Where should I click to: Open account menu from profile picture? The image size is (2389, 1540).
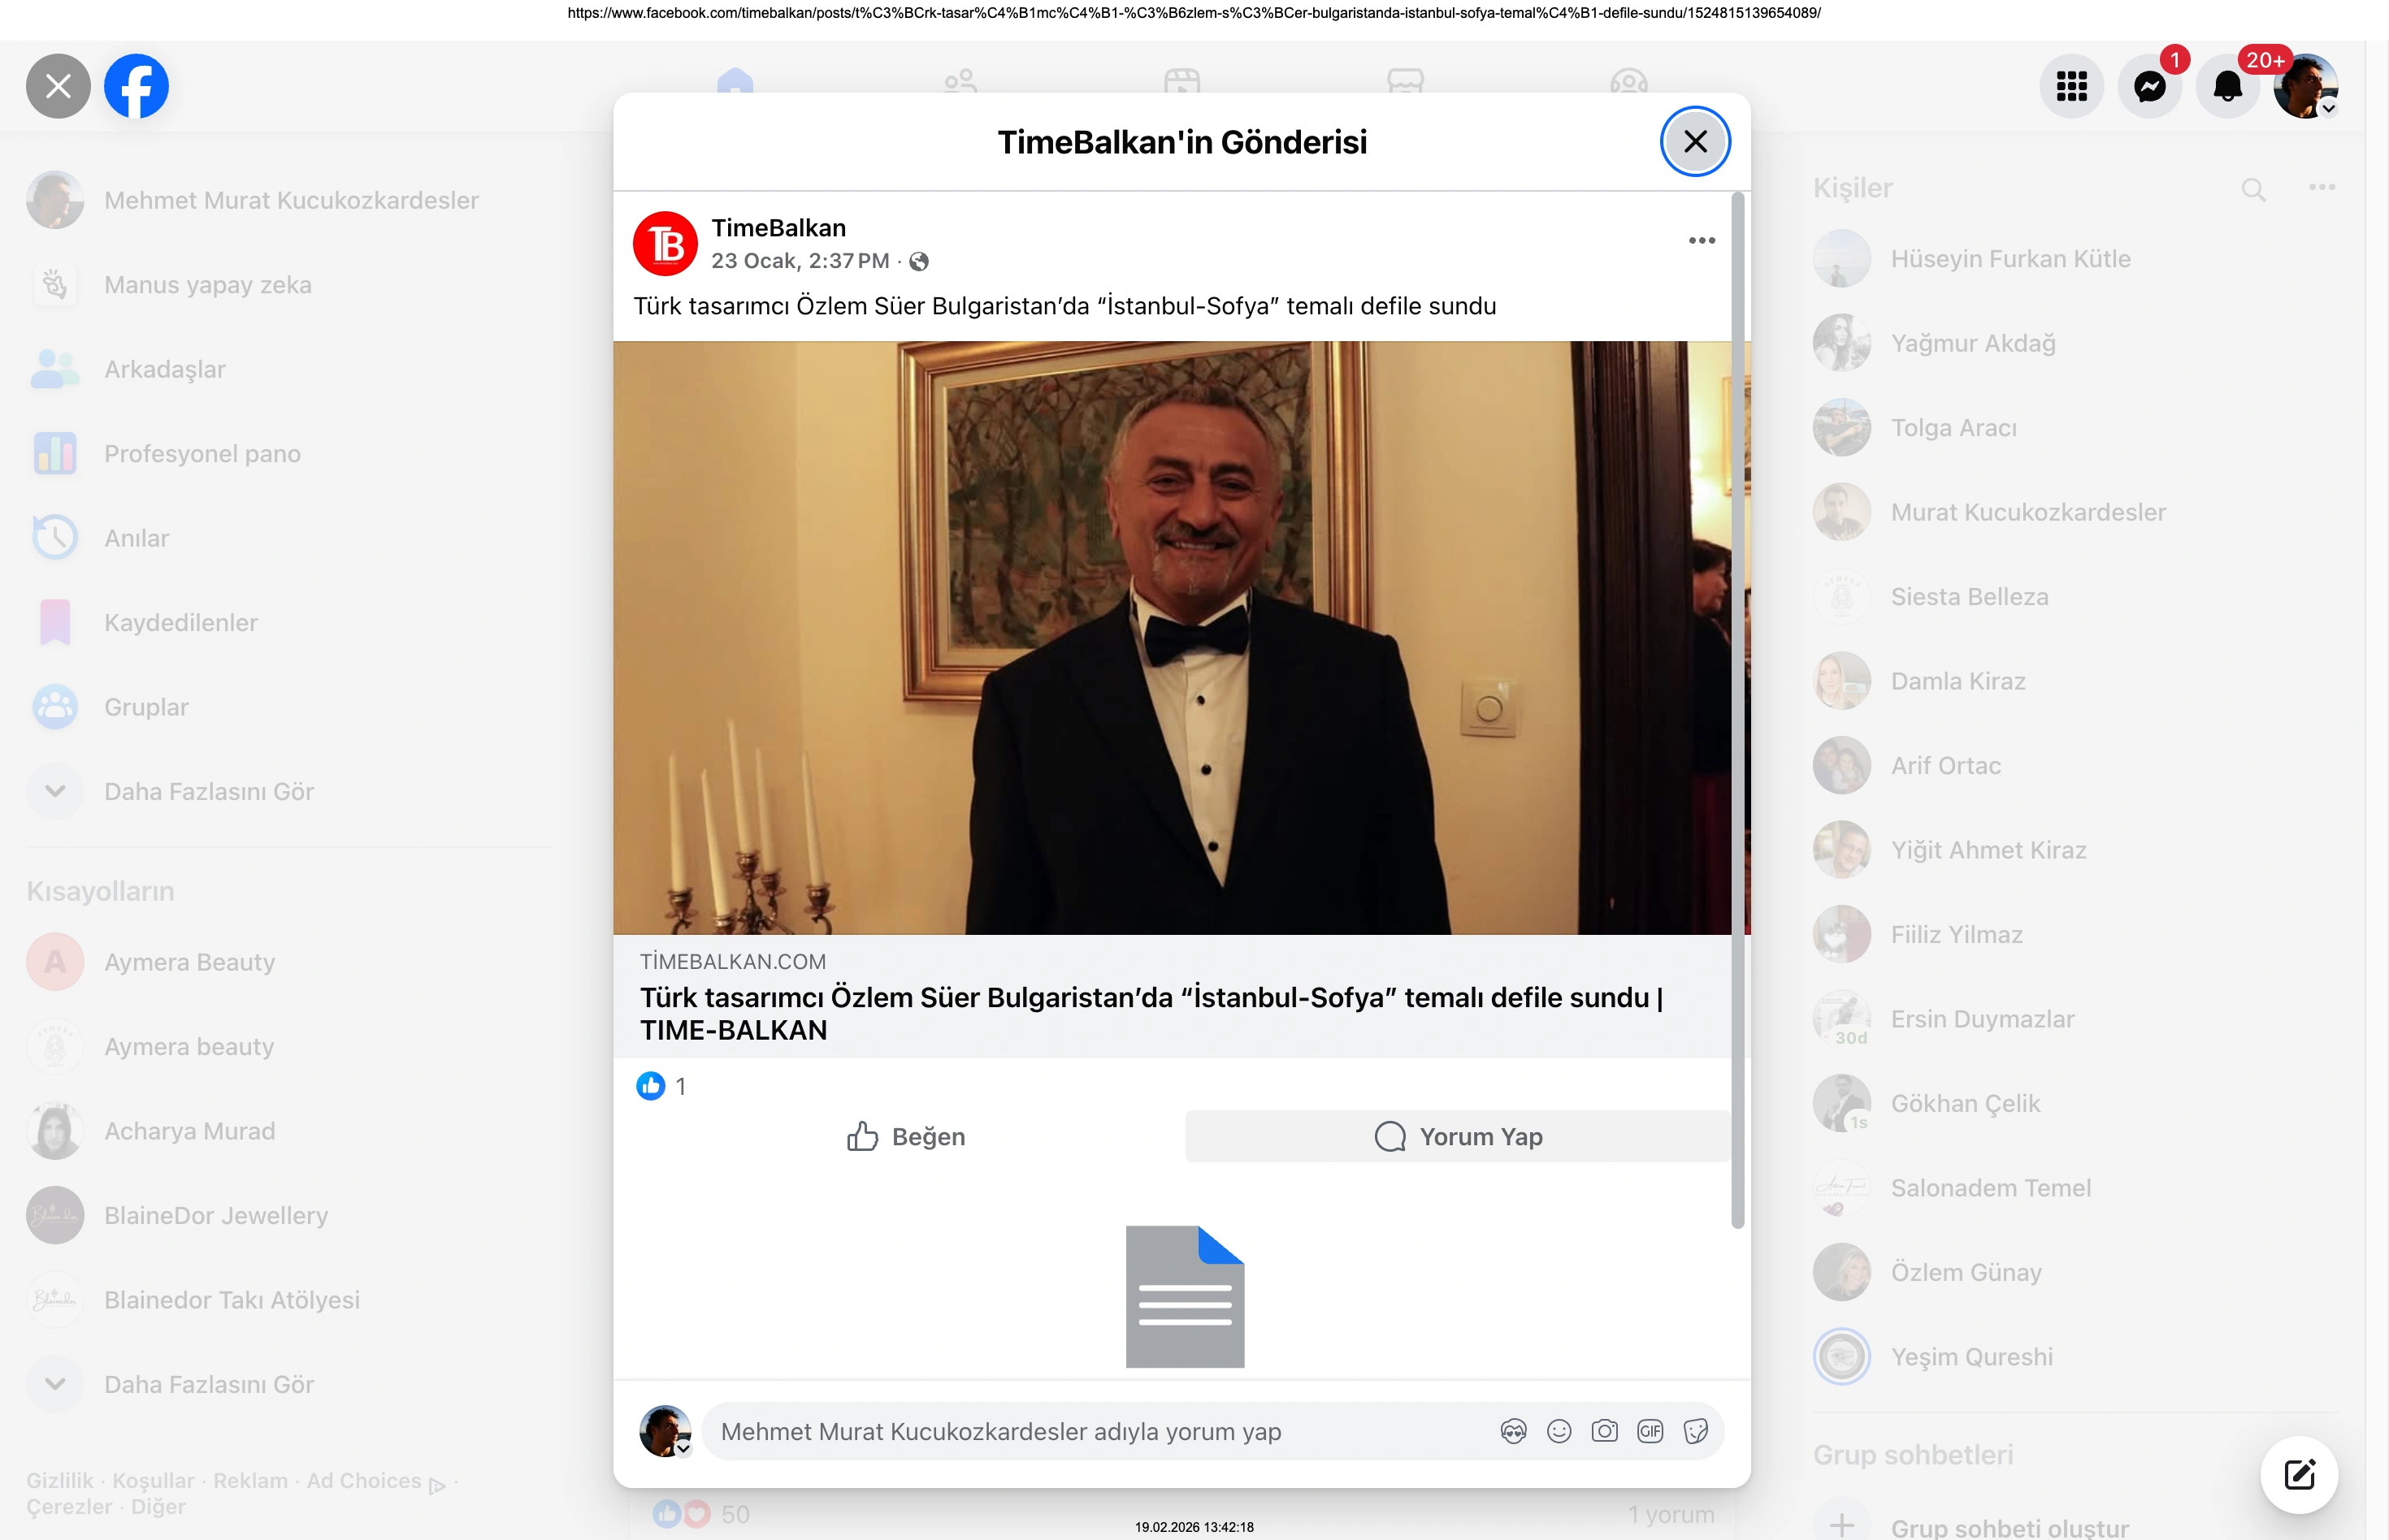pyautogui.click(x=2305, y=87)
